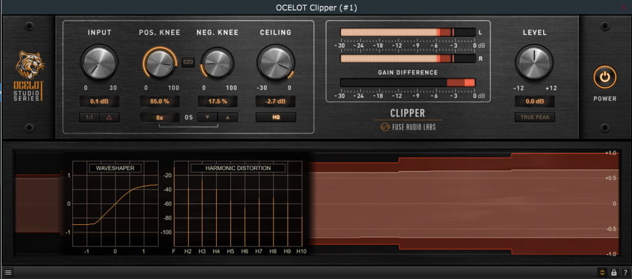Screen dimensions: 632x279
Task: Click the L channel level meter
Action: [x=408, y=33]
